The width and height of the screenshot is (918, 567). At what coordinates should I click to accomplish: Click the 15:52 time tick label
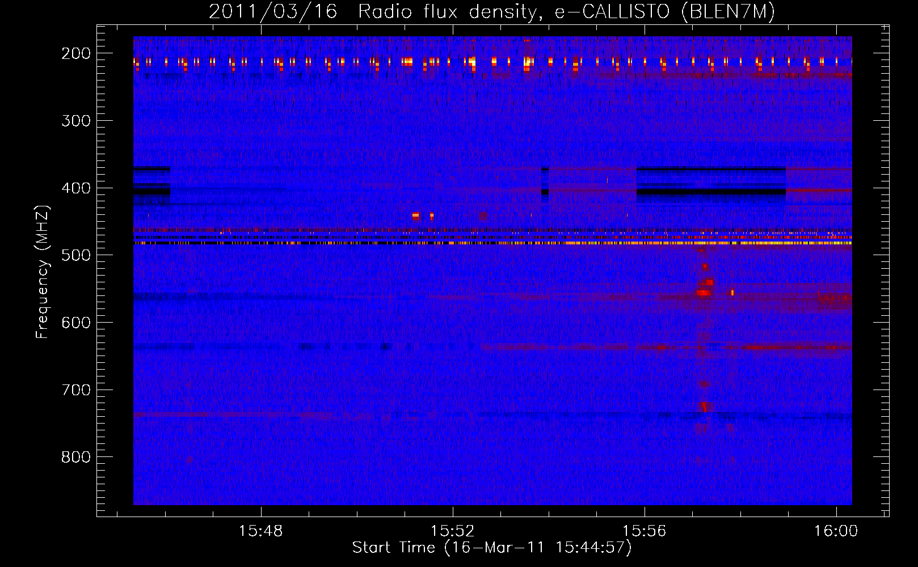coord(452,531)
